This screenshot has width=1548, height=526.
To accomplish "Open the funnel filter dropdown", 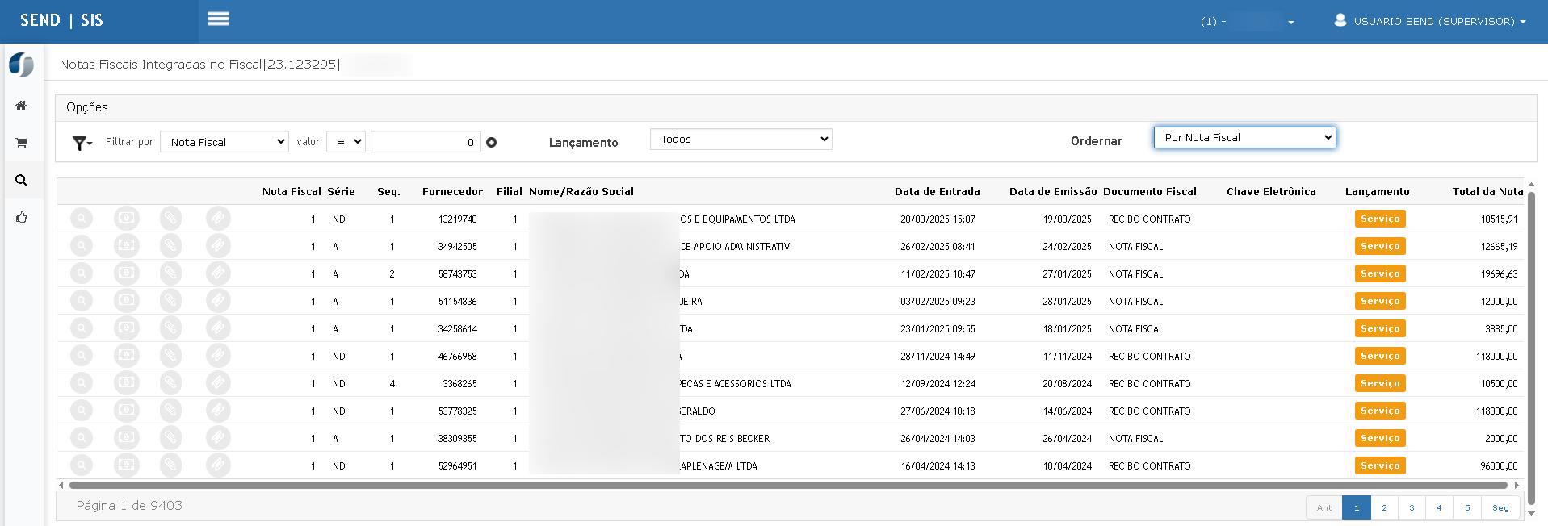I will tap(82, 143).
